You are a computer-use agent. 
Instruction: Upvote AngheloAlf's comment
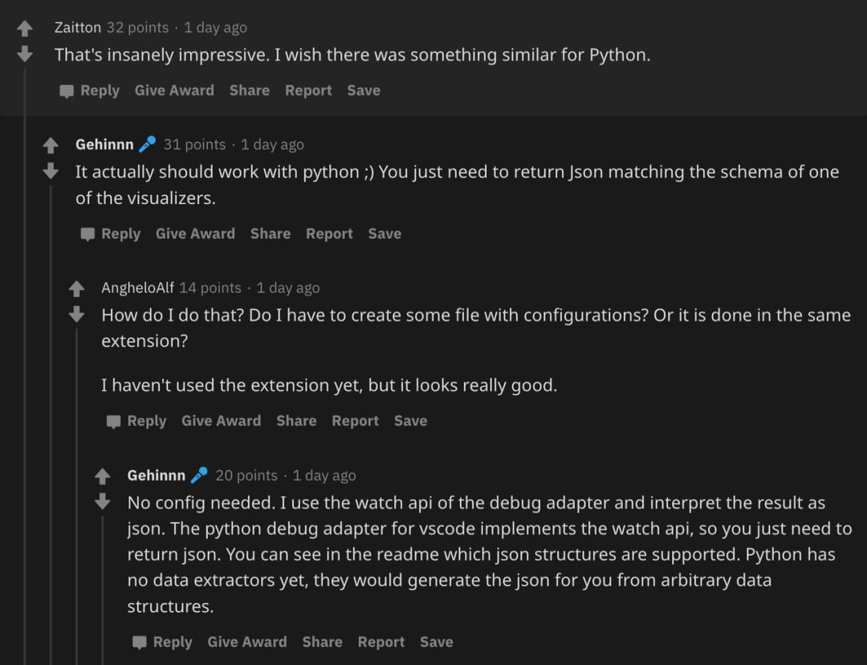[76, 289]
